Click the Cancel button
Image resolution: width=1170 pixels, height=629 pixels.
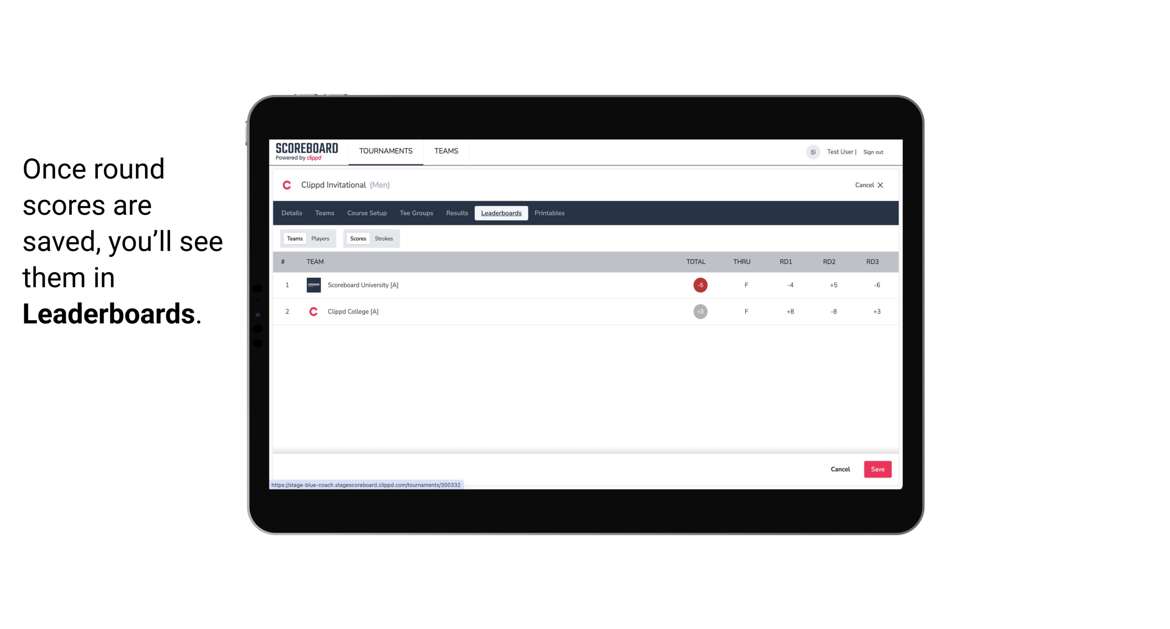point(841,469)
